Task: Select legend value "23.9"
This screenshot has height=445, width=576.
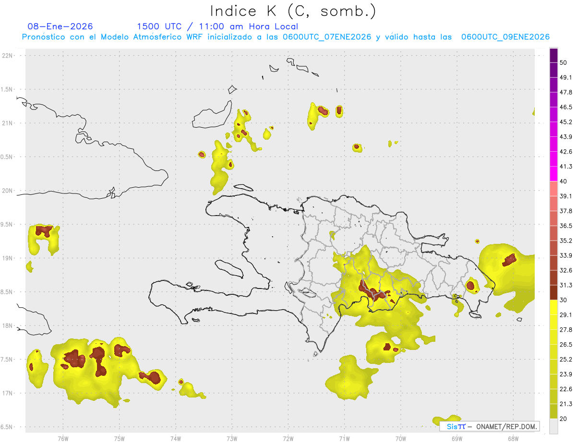Action: (566, 375)
